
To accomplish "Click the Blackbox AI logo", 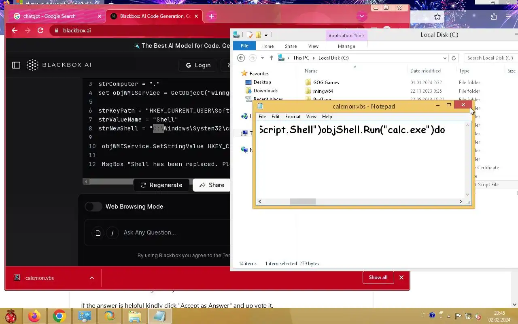I will (x=59, y=65).
